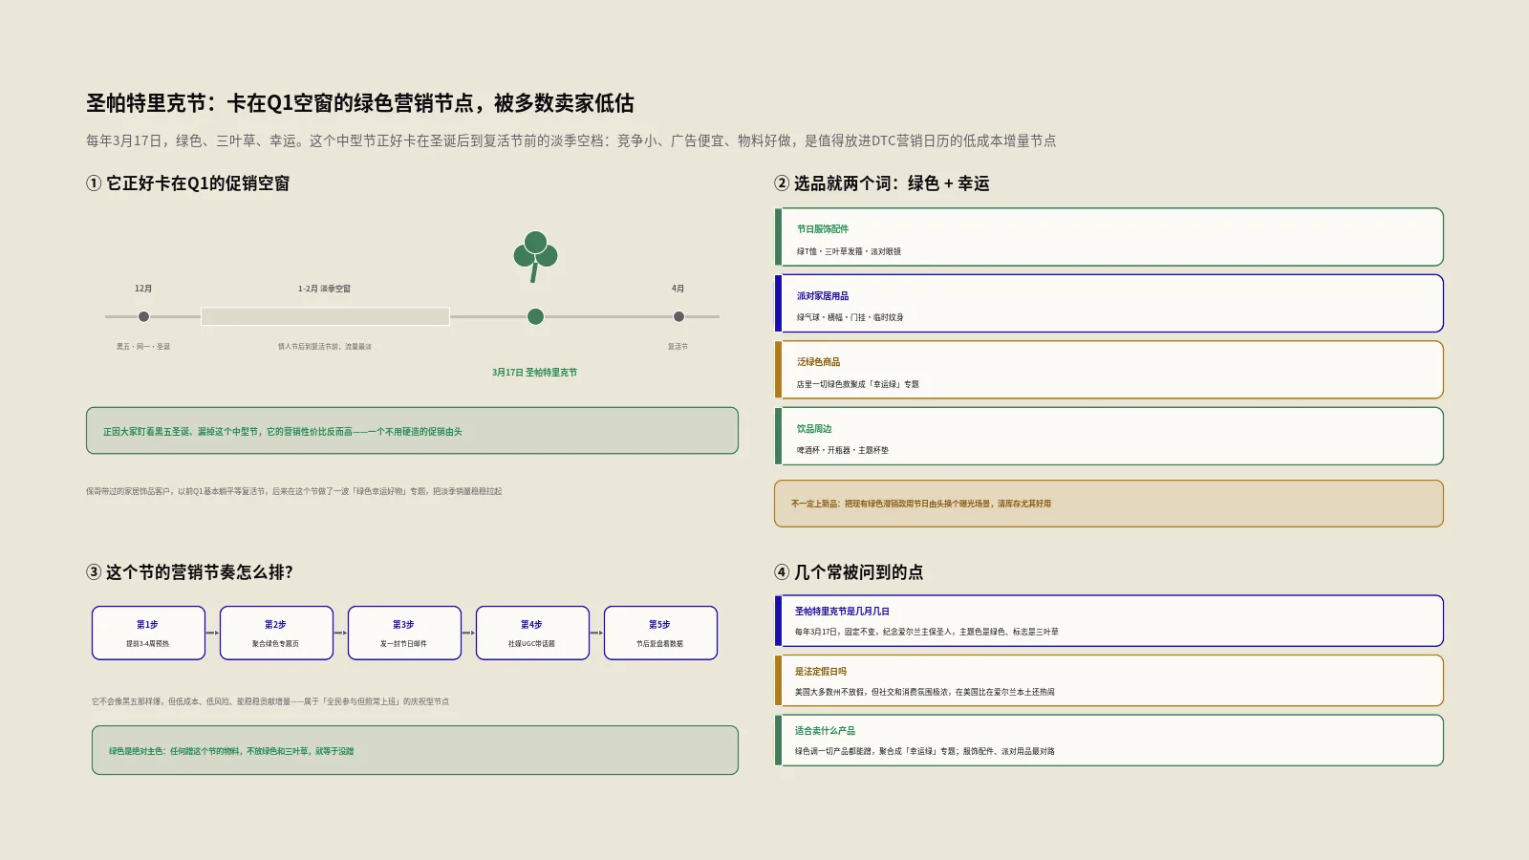
Task: Open the 节日服饰配件 card
Action: [x=1109, y=237]
